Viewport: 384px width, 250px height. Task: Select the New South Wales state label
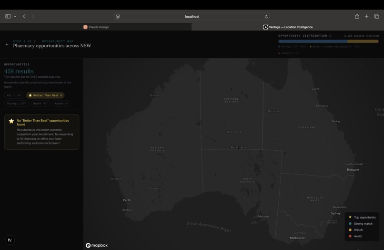[x=315, y=199]
